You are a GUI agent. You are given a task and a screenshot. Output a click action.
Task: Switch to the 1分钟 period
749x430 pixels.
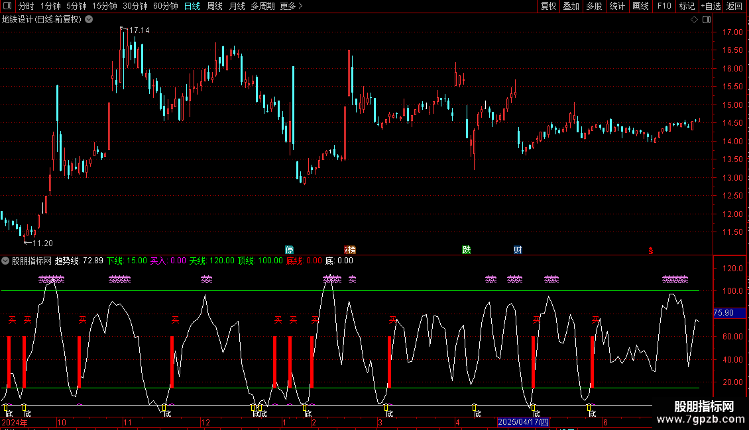point(50,6)
